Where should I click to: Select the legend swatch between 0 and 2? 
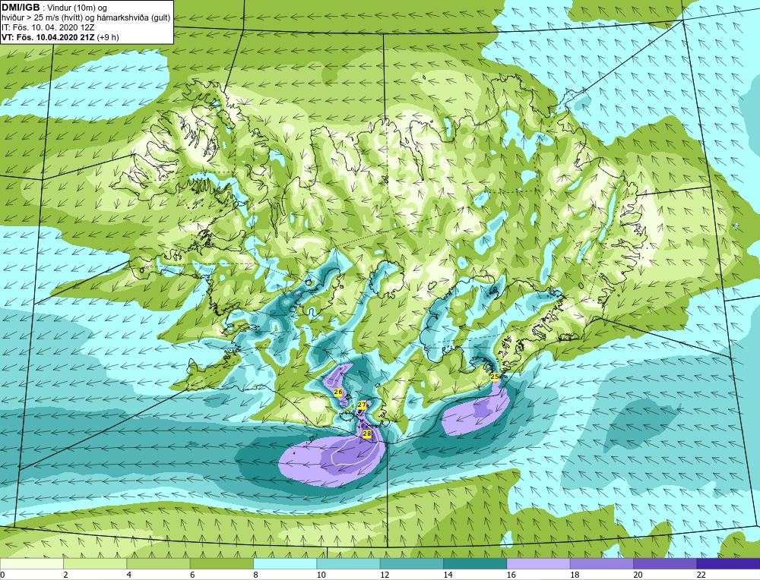[31, 564]
